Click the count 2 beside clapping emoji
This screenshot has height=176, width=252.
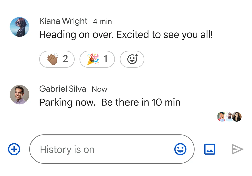point(65,59)
